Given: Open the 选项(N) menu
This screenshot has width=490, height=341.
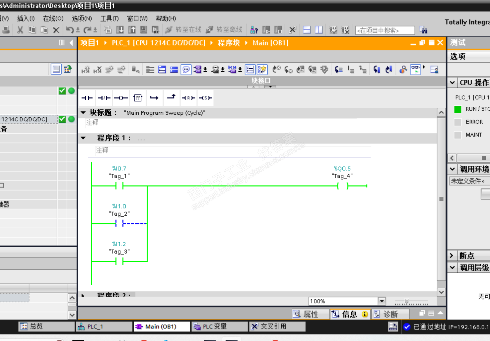Looking at the screenshot, I should coord(82,19).
